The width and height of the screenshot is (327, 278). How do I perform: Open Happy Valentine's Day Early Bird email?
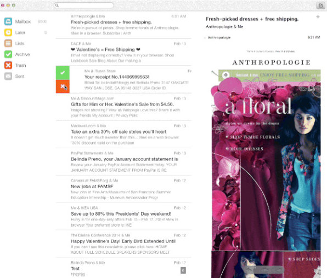coord(123,244)
